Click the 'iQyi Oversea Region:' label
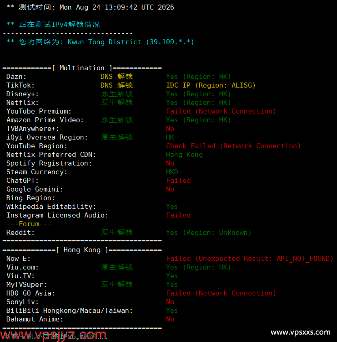The height and width of the screenshot is (342, 337). click(47, 137)
